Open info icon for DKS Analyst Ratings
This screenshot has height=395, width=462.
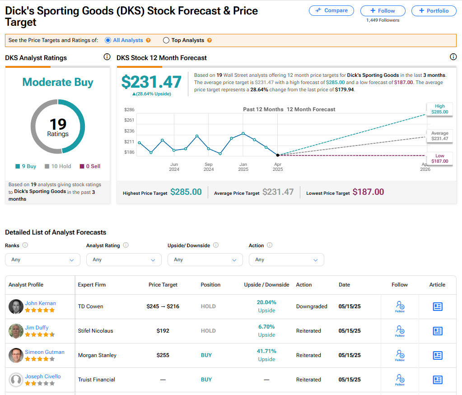[107, 57]
